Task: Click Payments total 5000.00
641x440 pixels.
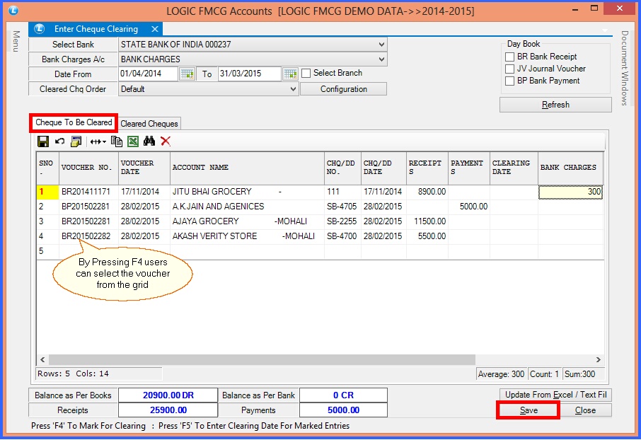Action: pos(343,410)
